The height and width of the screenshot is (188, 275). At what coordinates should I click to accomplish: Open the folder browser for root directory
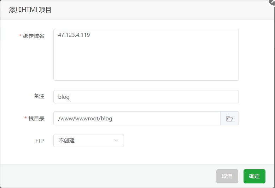229,119
